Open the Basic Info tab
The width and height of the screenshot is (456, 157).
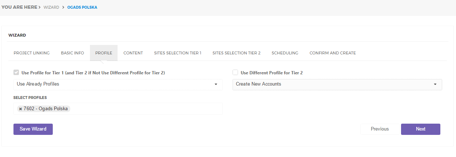tap(72, 53)
